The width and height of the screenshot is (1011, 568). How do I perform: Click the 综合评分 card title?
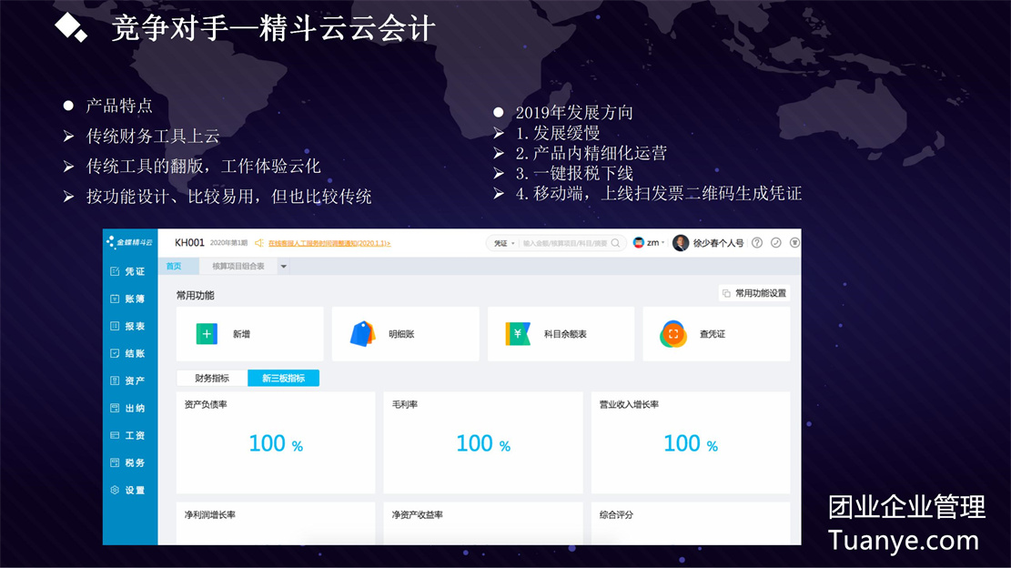pos(616,515)
